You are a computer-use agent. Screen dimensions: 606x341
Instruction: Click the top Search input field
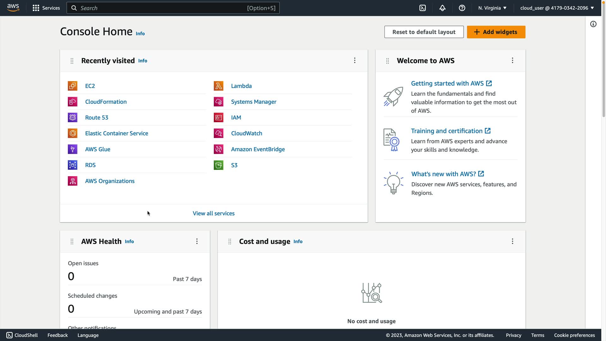[163, 8]
